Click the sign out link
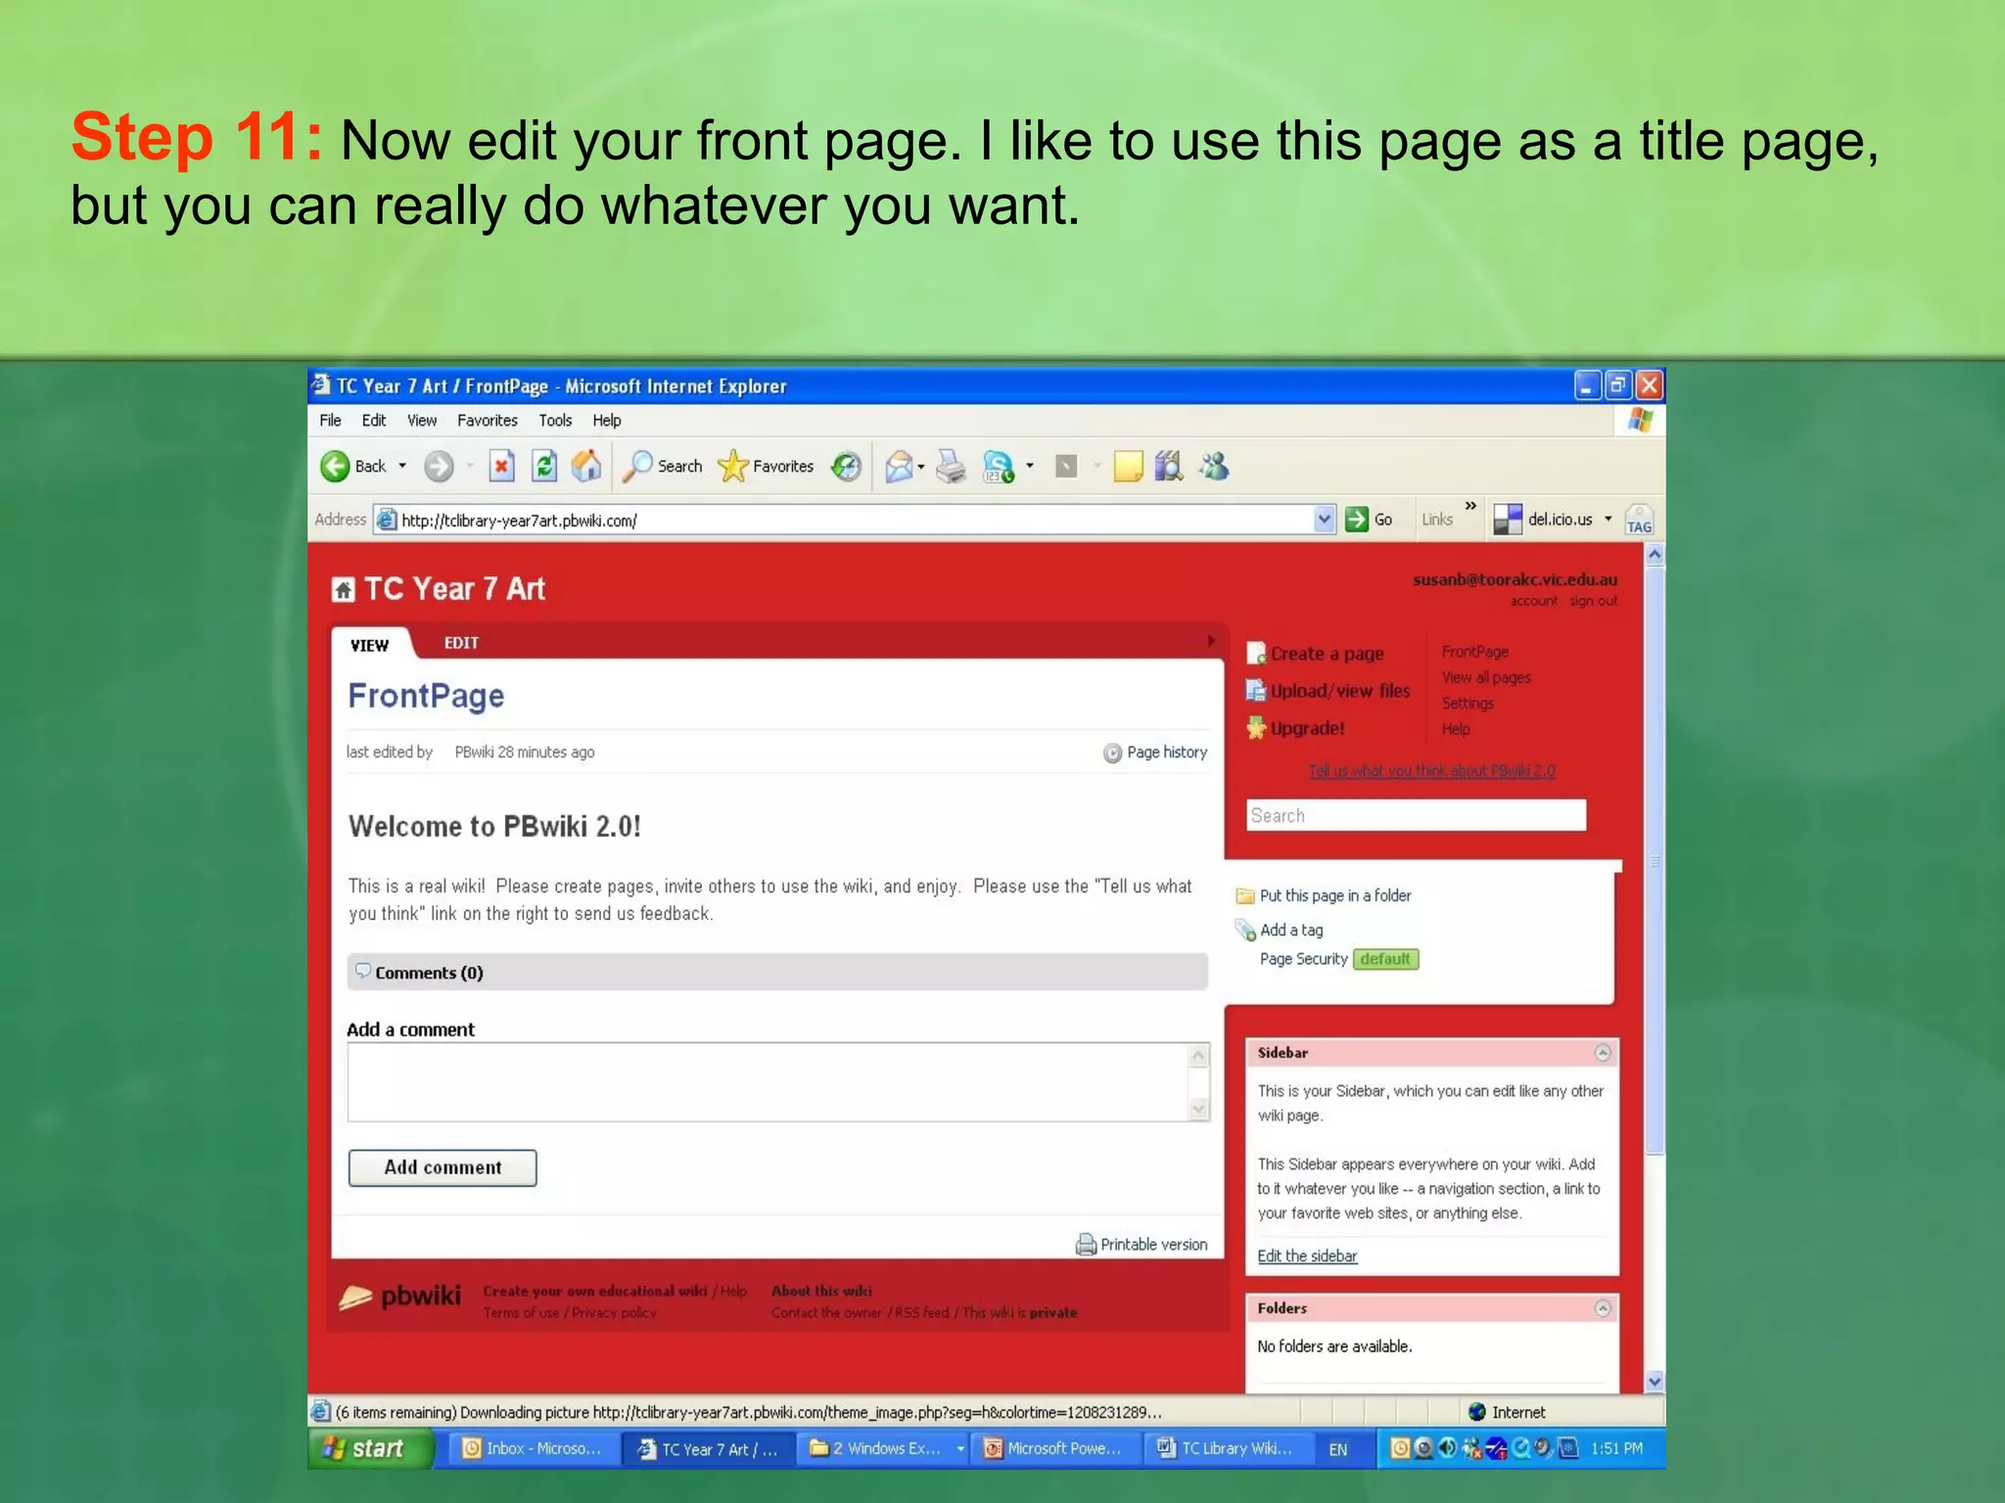Screen dimensions: 2005x1503 pyautogui.click(x=1593, y=601)
